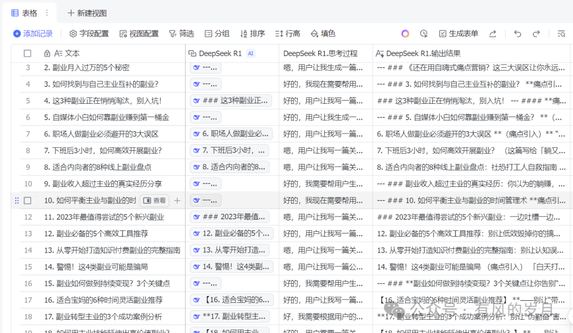Select cell '3. 如何找到与自己主业互补的副业?'
The height and width of the screenshot is (333, 573).
point(111,84)
